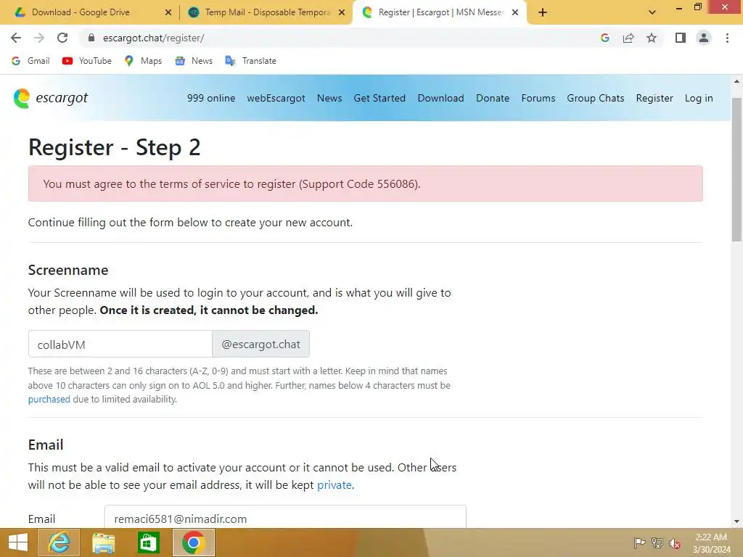
Task: Open Log in nav link
Action: [699, 98]
